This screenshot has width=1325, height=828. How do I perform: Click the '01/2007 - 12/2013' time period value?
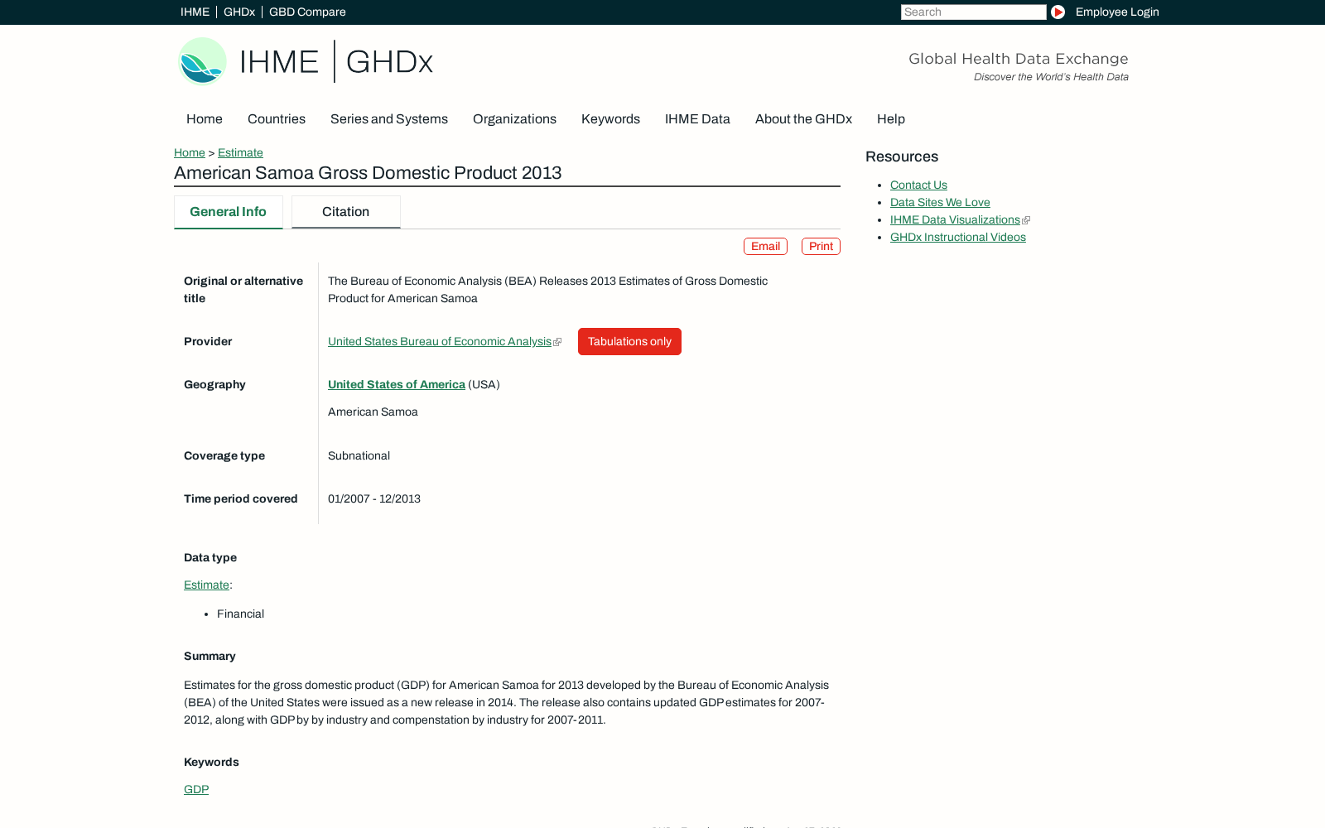point(374,498)
